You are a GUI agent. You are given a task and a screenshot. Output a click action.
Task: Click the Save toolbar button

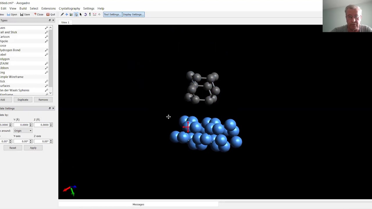[x=25, y=15]
